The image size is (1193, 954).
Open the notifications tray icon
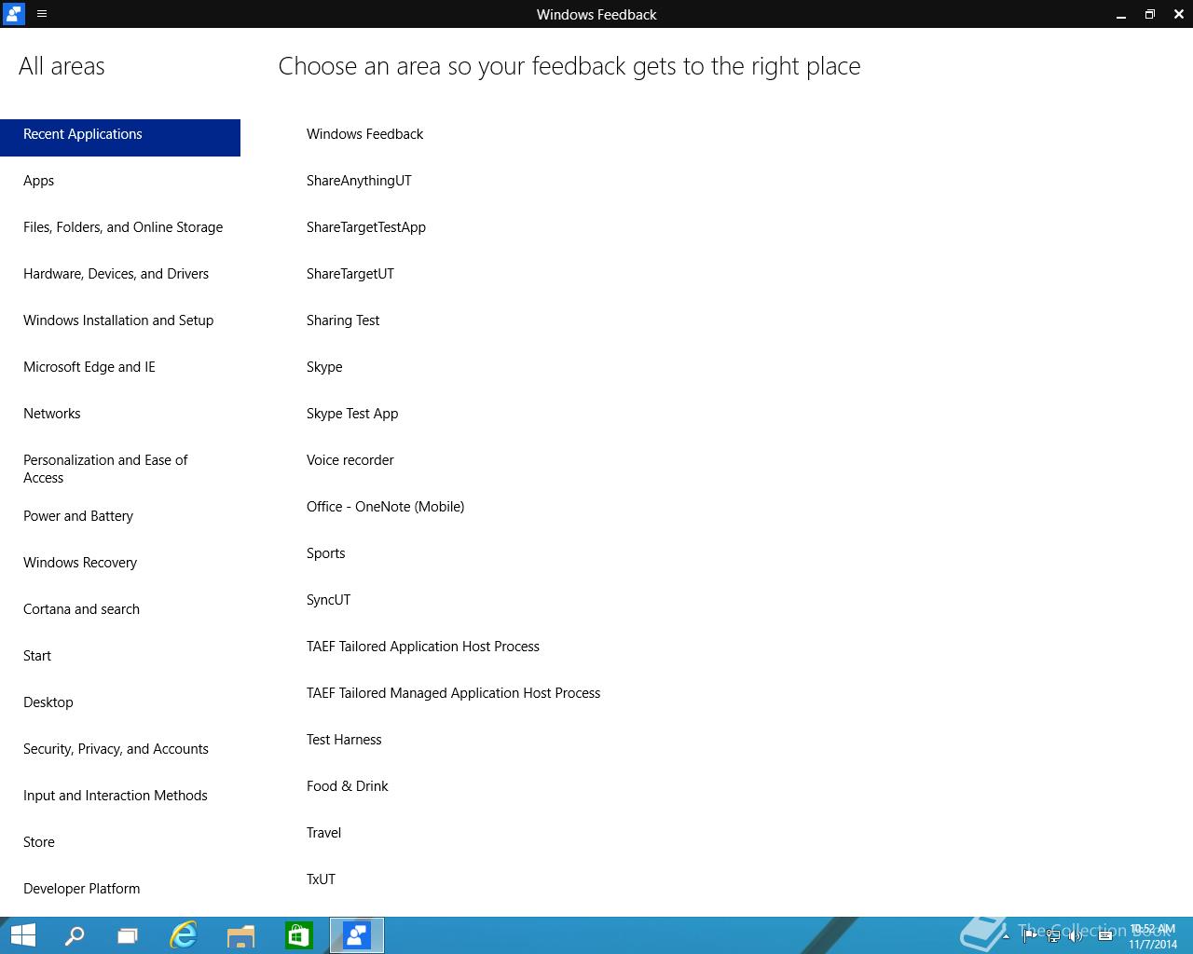[1105, 935]
